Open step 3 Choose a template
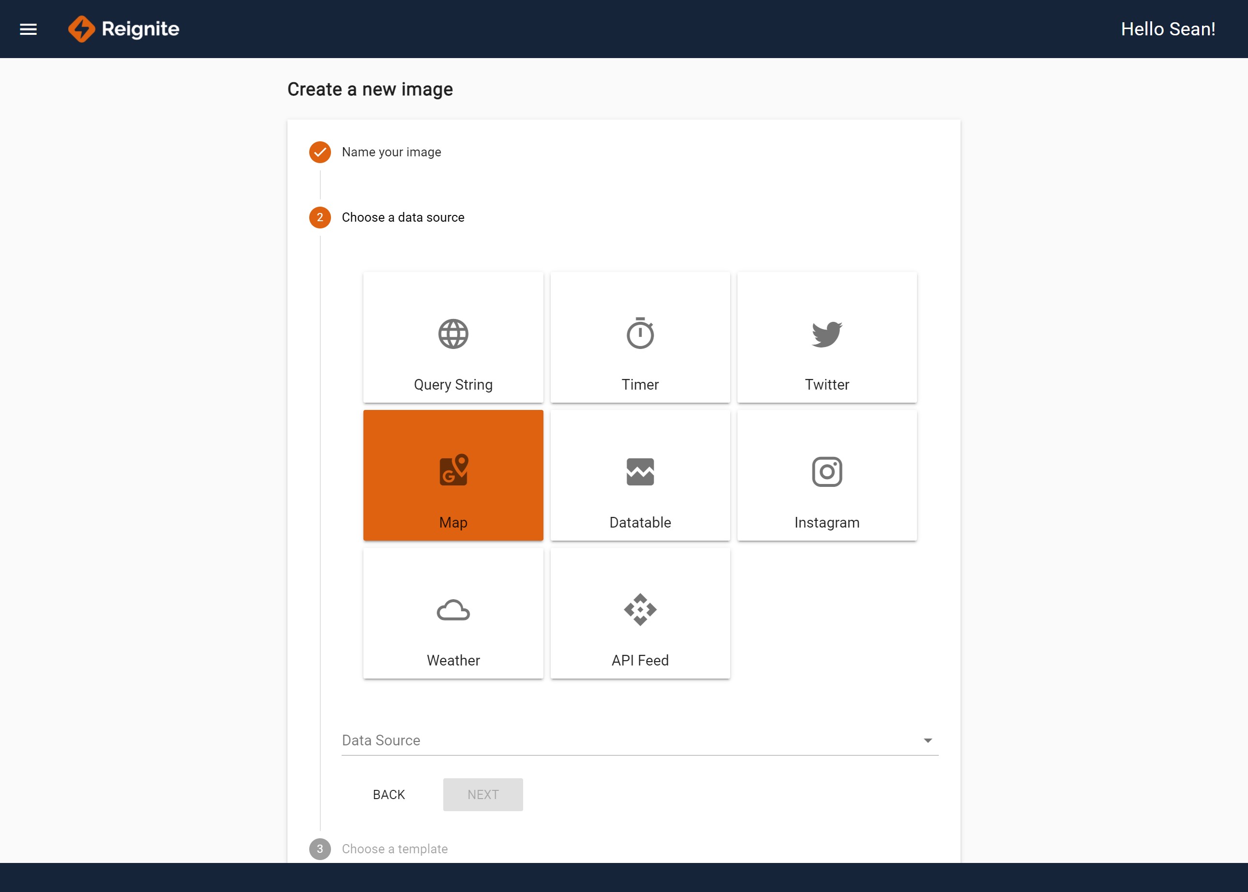The image size is (1248, 892). pyautogui.click(x=394, y=848)
